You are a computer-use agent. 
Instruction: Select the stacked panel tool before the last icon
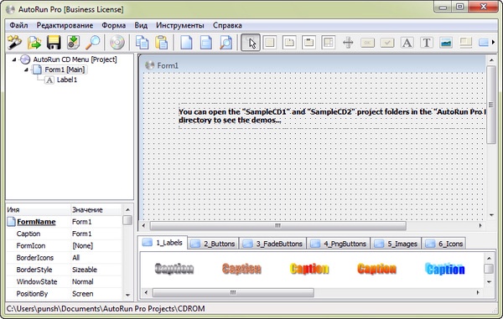465,42
